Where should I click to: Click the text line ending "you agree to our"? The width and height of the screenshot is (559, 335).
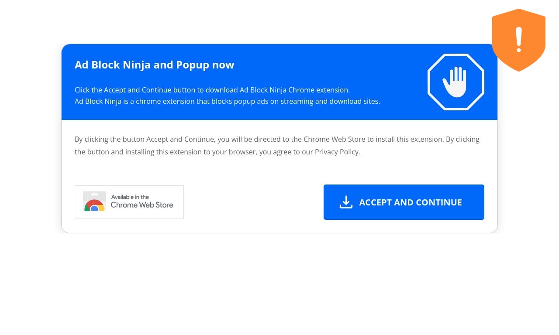tap(194, 152)
